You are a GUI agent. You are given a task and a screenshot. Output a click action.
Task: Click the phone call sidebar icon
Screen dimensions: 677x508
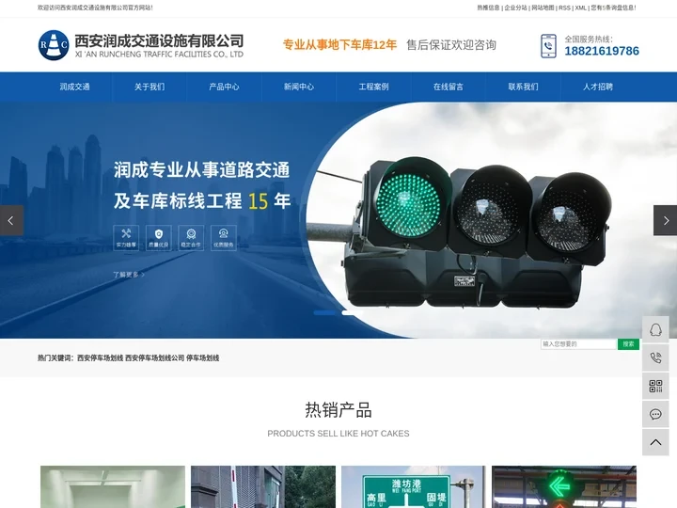click(655, 357)
